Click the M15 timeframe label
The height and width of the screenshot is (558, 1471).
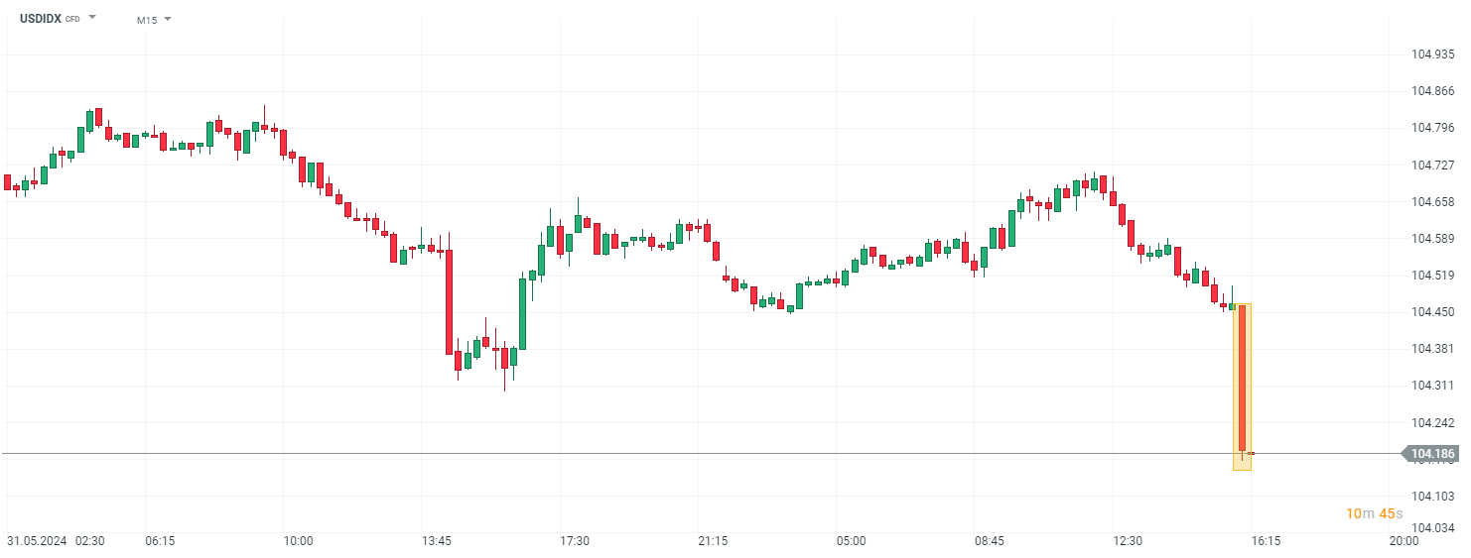click(x=147, y=19)
